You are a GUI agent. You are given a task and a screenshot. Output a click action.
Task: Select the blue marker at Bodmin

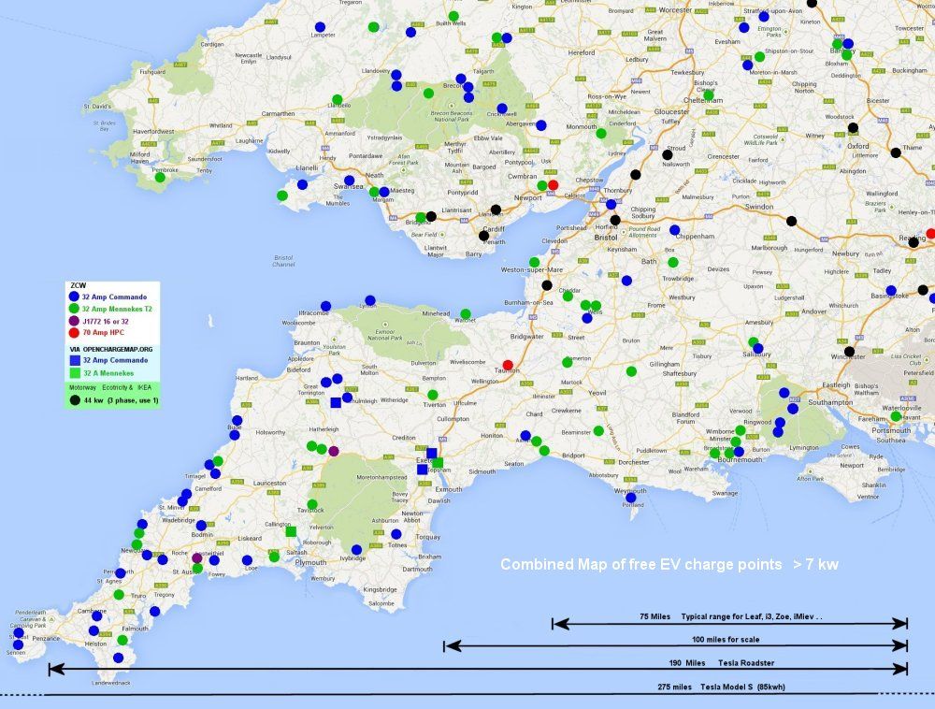[201, 526]
